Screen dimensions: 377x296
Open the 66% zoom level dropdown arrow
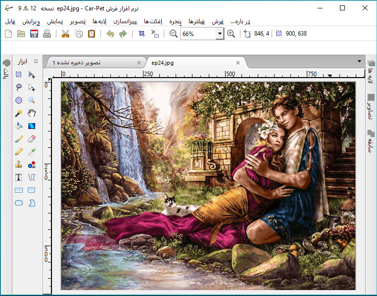pyautogui.click(x=220, y=34)
